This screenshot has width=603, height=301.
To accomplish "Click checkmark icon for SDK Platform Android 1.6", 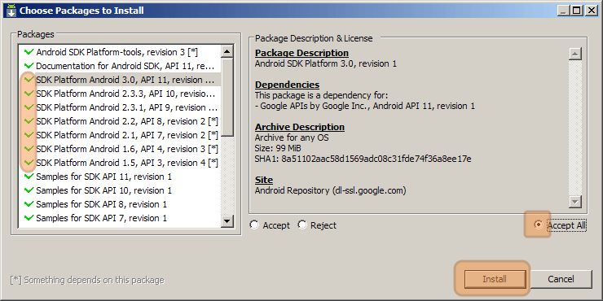I will [29, 149].
